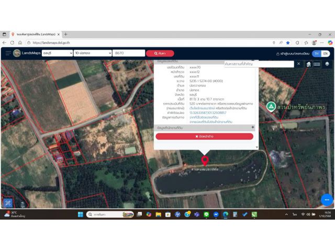
Task: Click the taskbar search box
Action: tap(110, 214)
